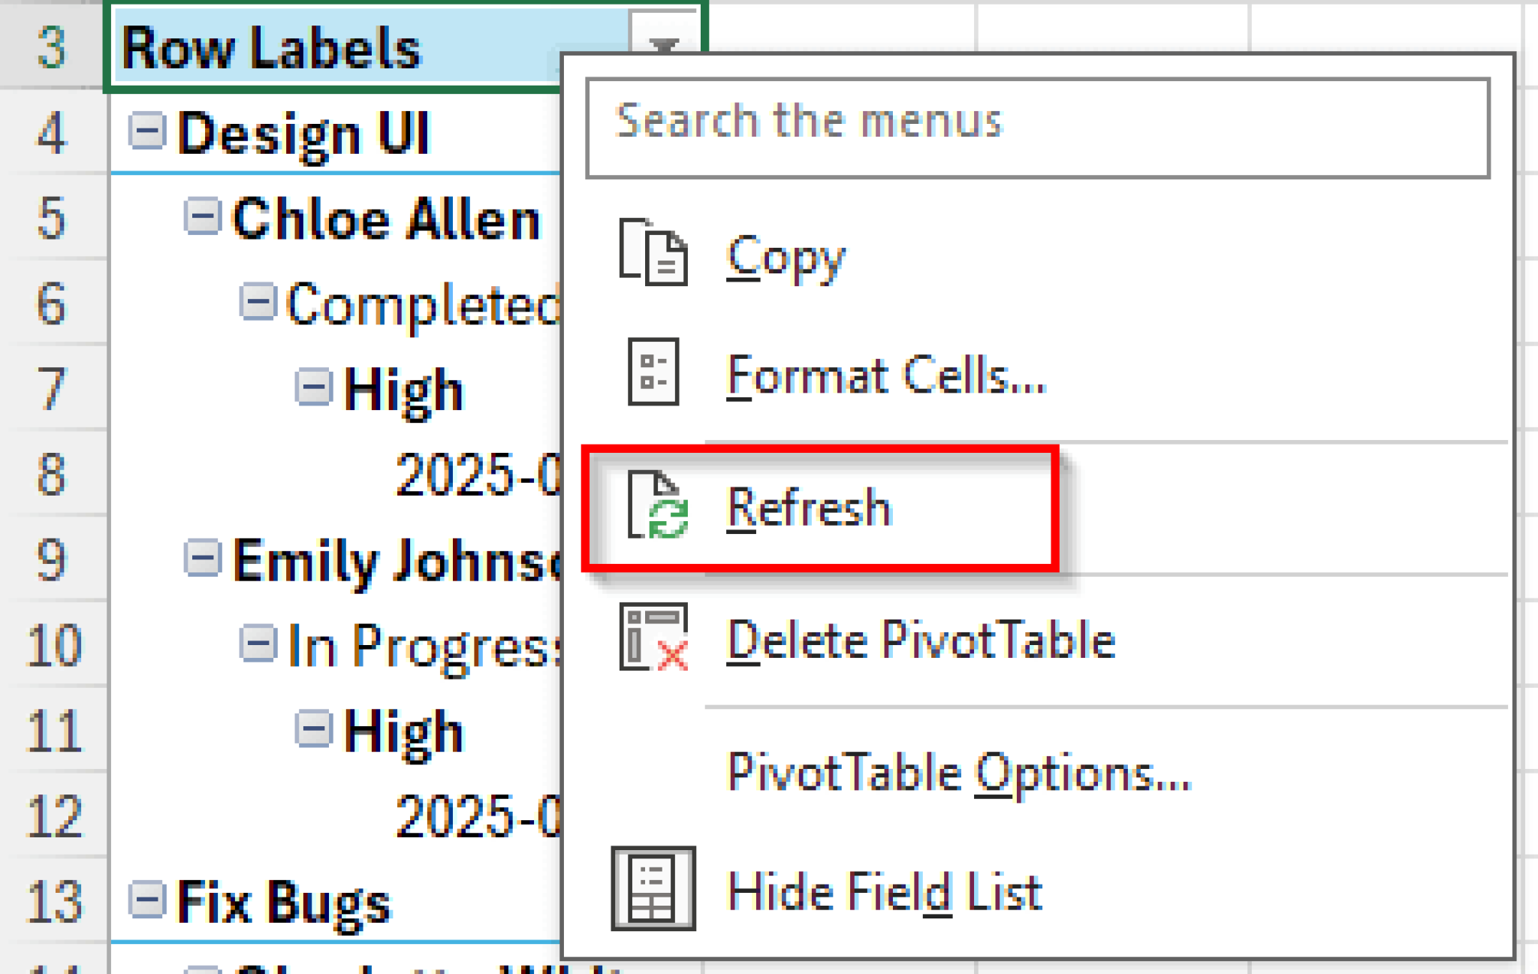Collapse the Design UI group
This screenshot has height=974, width=1538.
coord(146,131)
